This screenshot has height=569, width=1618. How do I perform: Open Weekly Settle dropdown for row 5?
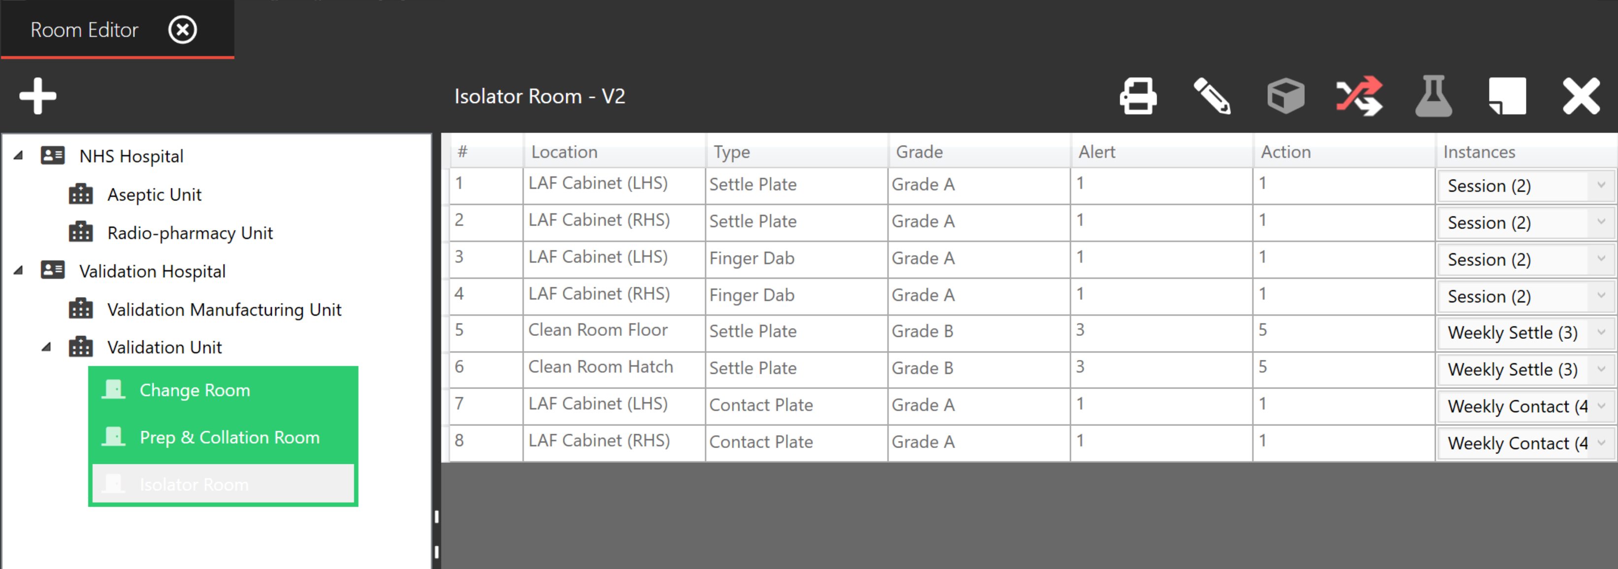click(1601, 332)
